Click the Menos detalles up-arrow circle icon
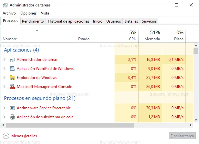199x144 pixels. point(6,136)
